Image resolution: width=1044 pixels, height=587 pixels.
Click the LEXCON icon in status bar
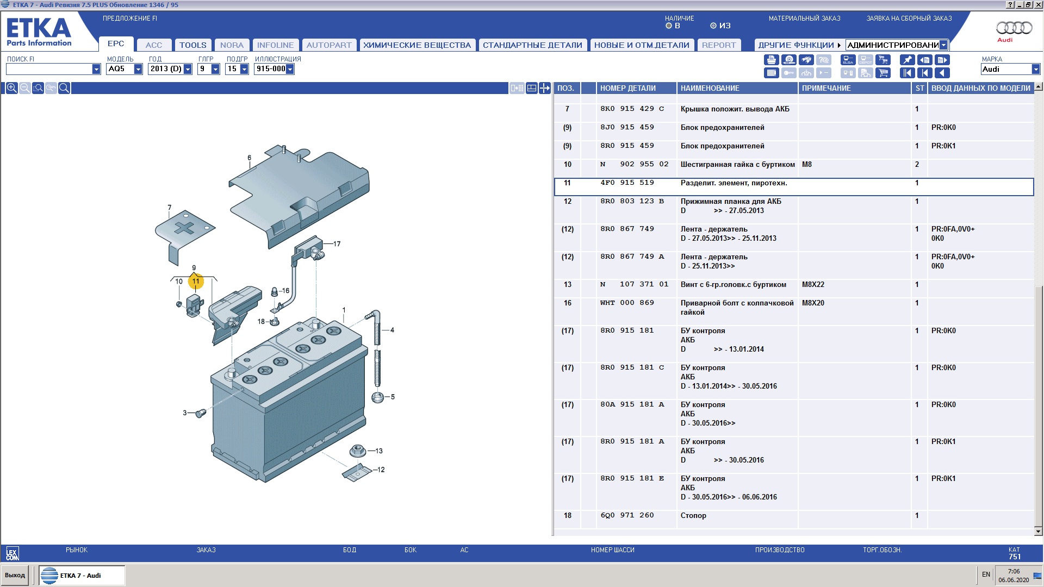pyautogui.click(x=12, y=554)
